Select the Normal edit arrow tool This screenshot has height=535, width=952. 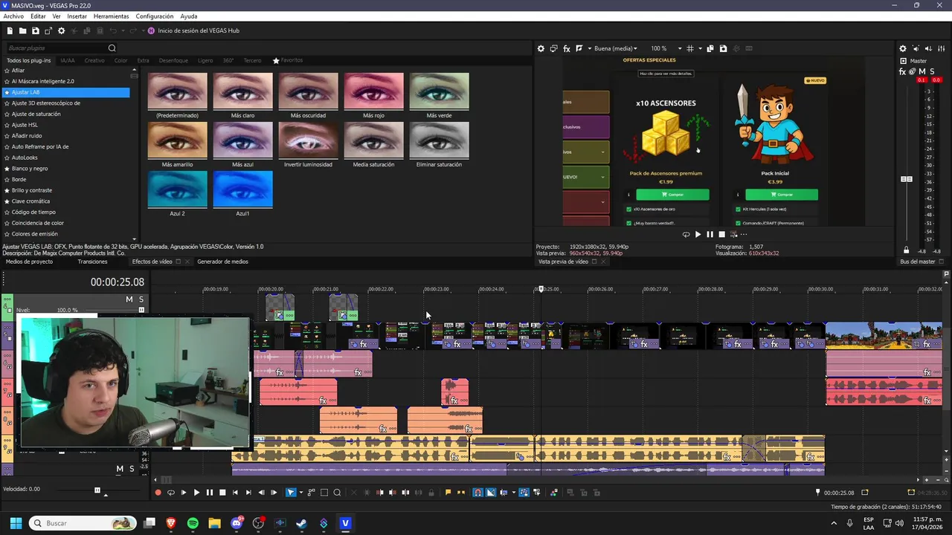291,493
